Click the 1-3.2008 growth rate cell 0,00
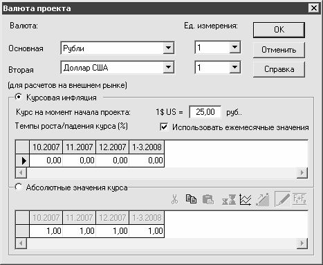 (147, 161)
